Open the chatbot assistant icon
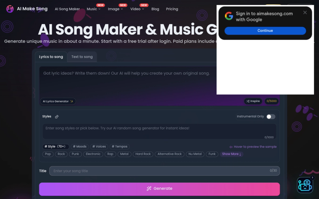 (305, 185)
